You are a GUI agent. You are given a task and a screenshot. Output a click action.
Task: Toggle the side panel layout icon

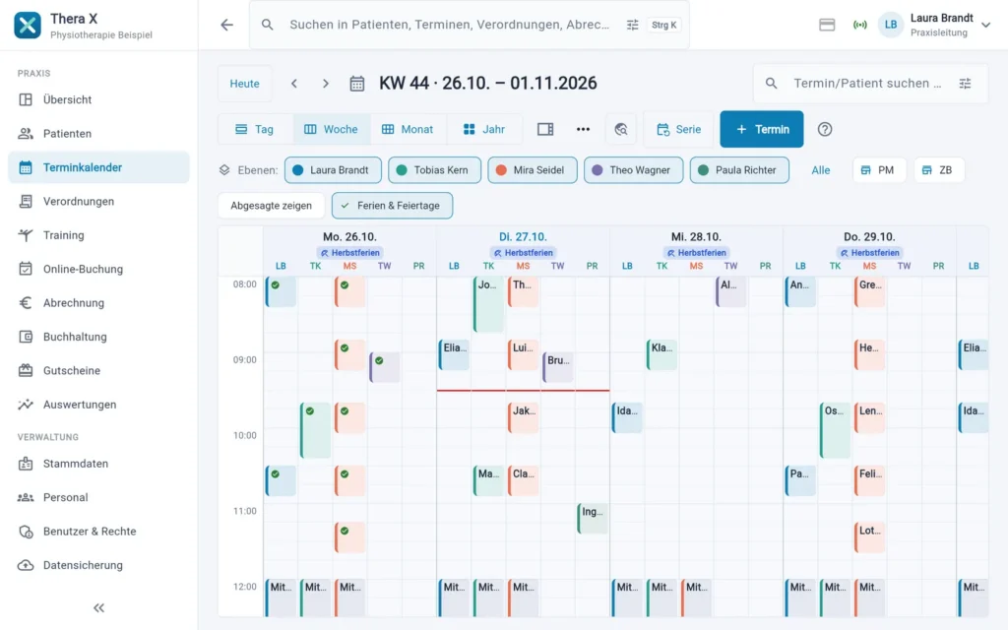[545, 129]
